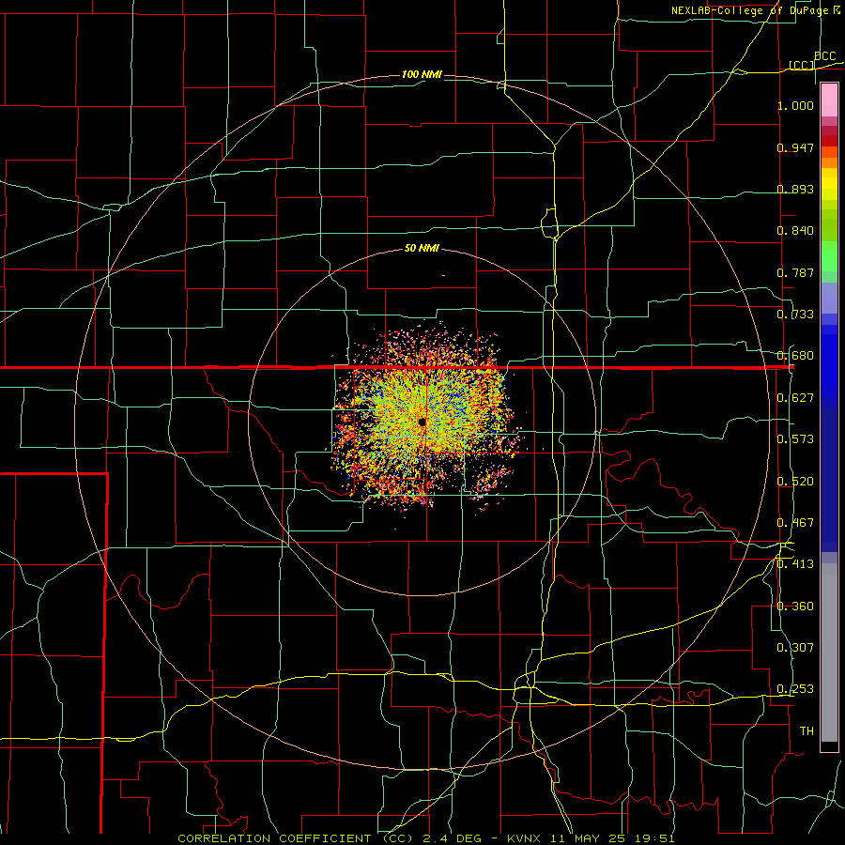Click the 0.947 scale value
Viewport: 845px width, 845px height.
coord(795,147)
